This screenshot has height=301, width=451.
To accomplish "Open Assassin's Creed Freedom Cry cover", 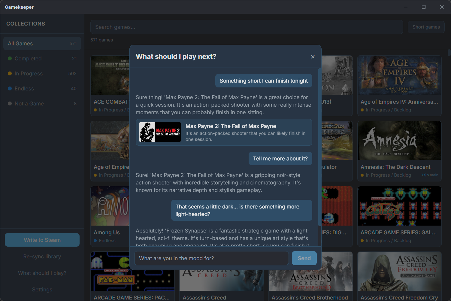I will (x=399, y=271).
